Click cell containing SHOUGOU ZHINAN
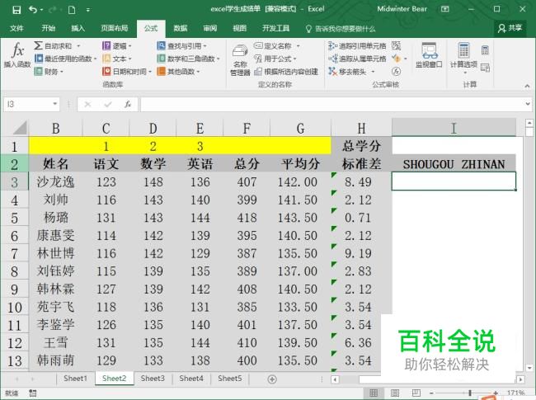 pyautogui.click(x=454, y=164)
